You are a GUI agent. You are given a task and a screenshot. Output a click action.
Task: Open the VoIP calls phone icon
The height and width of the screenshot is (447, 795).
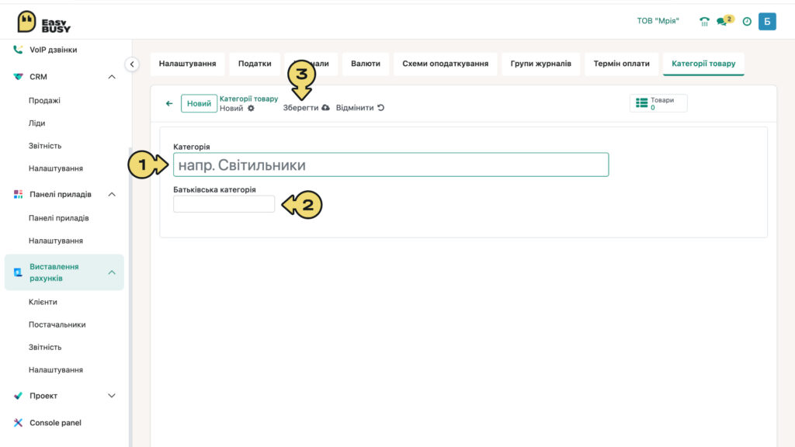tap(18, 50)
